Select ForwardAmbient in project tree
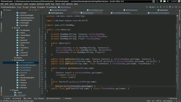Viewport: 181px width, 102px height. click(27, 63)
